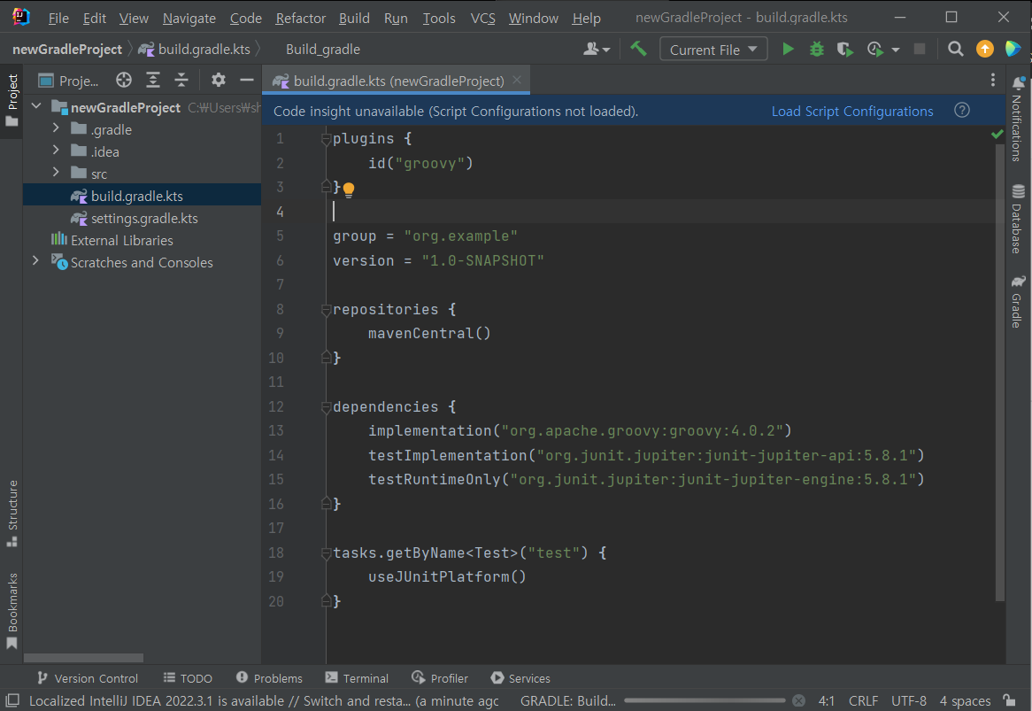1032x711 pixels.
Task: Click Load Script Configurations link
Action: (x=851, y=112)
